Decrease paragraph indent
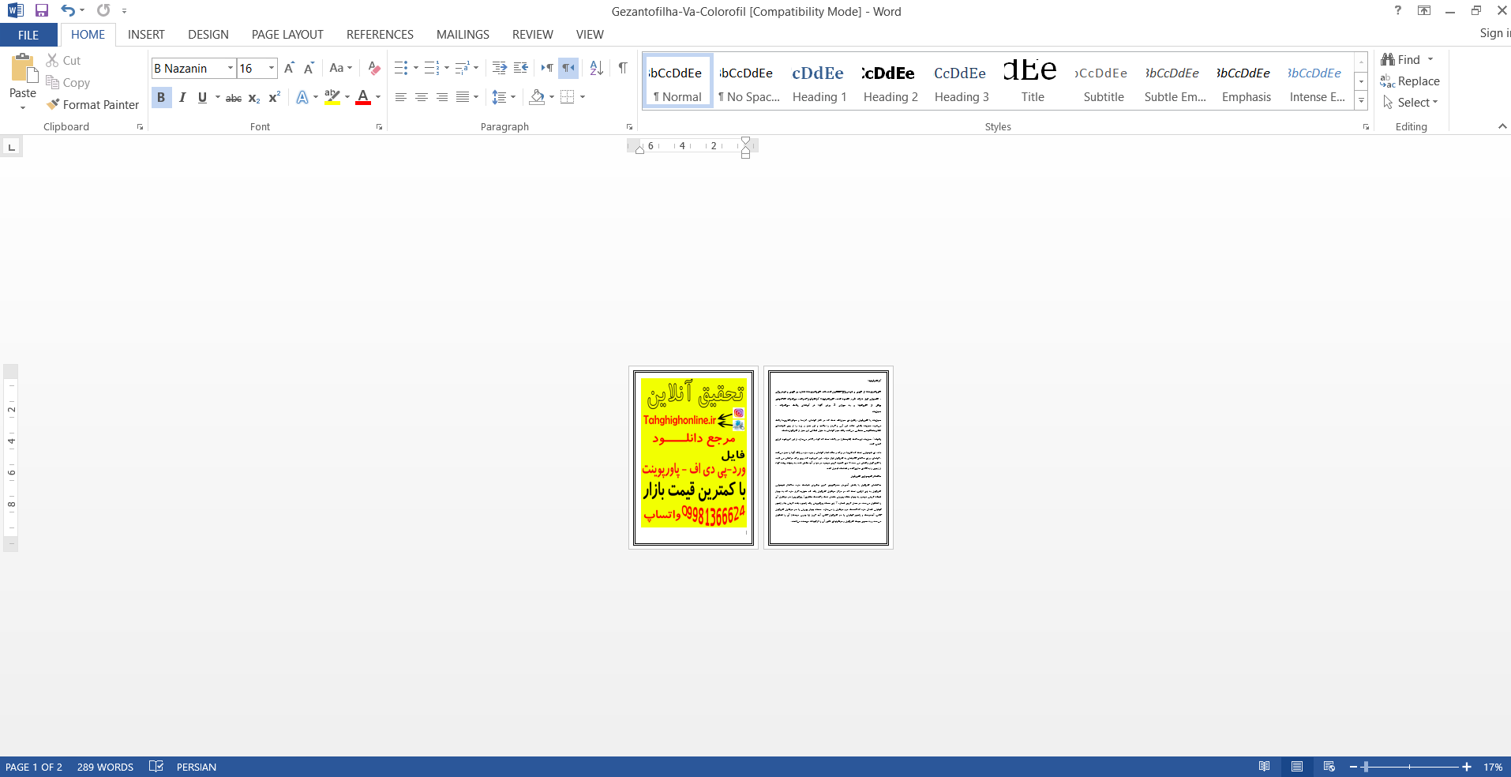 pyautogui.click(x=499, y=68)
